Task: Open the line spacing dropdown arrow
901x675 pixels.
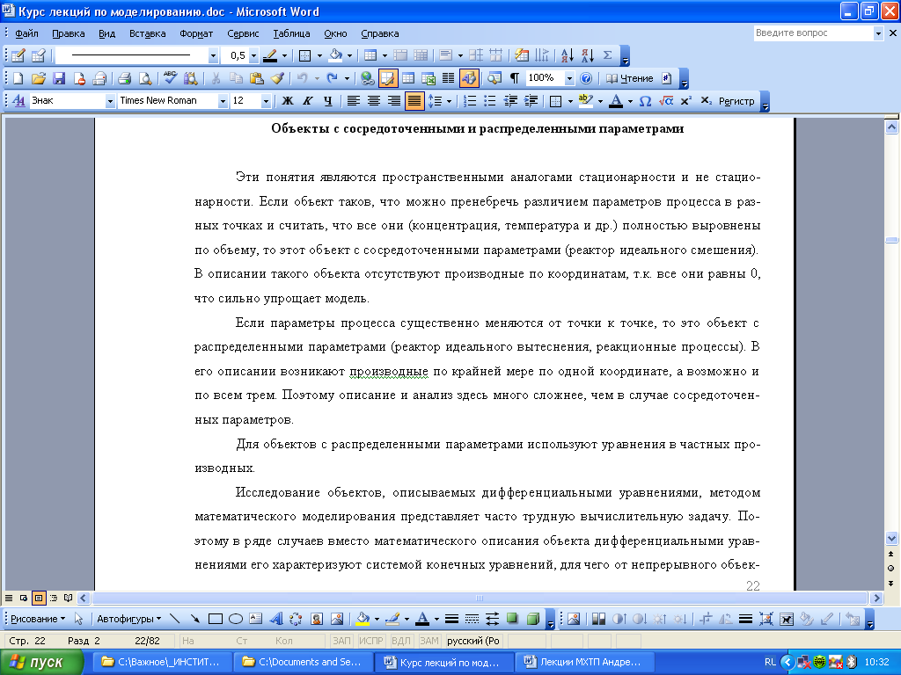Action: 449,101
